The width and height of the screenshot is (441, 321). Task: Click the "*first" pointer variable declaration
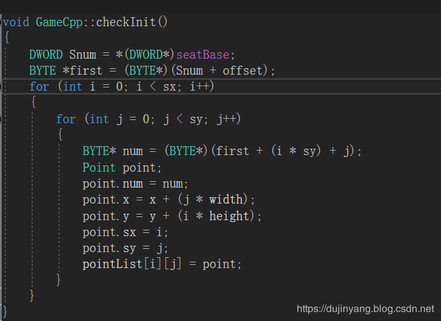tap(82, 70)
